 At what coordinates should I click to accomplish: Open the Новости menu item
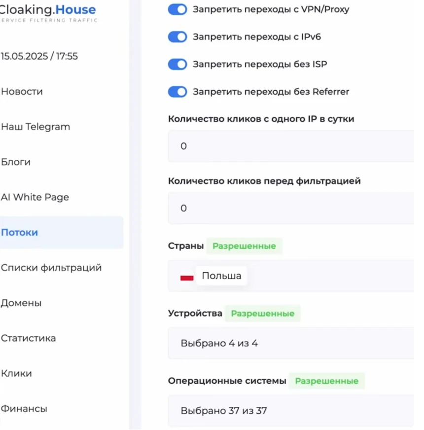(22, 92)
